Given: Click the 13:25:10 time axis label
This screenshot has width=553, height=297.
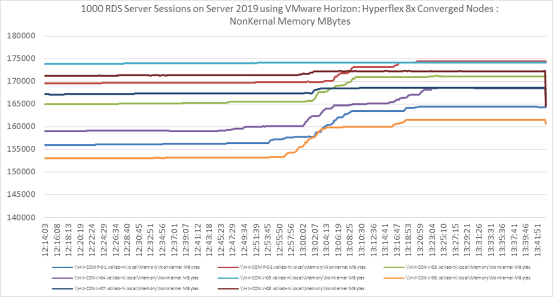Looking at the screenshot, I should click(x=444, y=240).
